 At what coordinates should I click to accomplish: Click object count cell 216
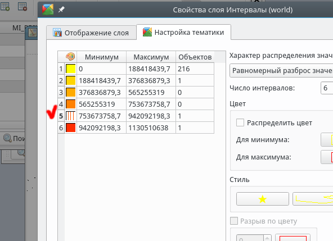point(195,69)
